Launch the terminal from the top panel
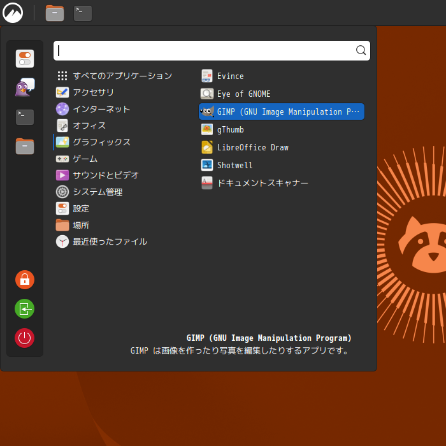The width and height of the screenshot is (446, 446). [83, 13]
